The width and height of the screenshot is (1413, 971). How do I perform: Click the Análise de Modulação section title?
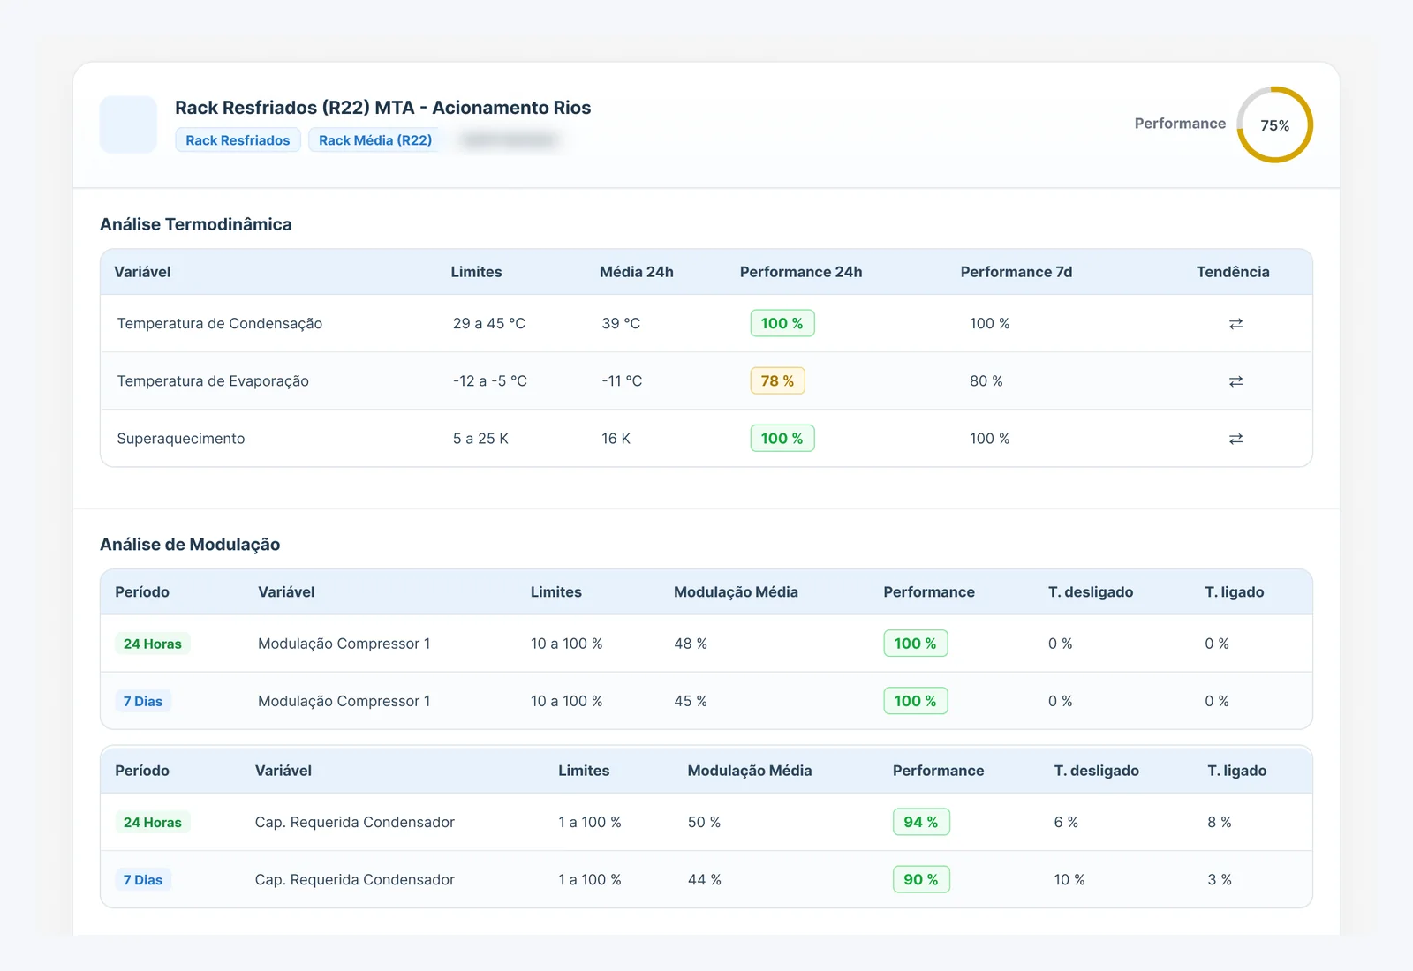190,545
